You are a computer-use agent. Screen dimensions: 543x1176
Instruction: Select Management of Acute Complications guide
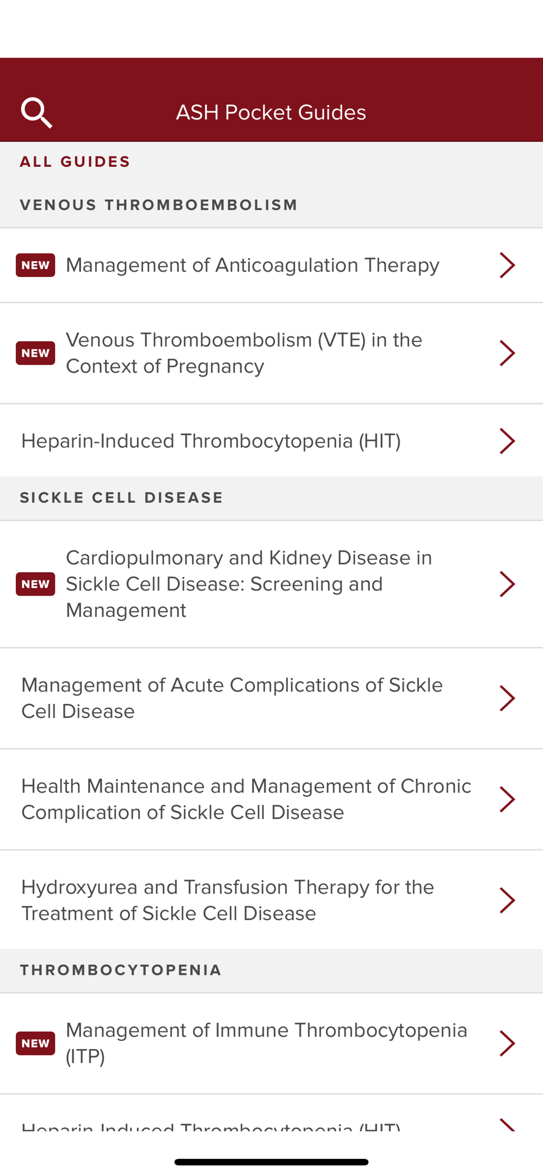(x=232, y=698)
